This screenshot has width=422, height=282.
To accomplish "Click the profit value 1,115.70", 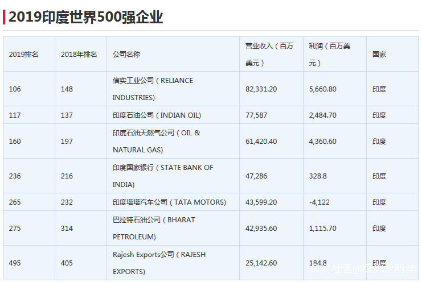I will (323, 228).
